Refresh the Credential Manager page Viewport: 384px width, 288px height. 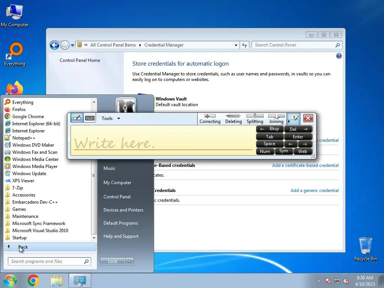click(x=244, y=45)
